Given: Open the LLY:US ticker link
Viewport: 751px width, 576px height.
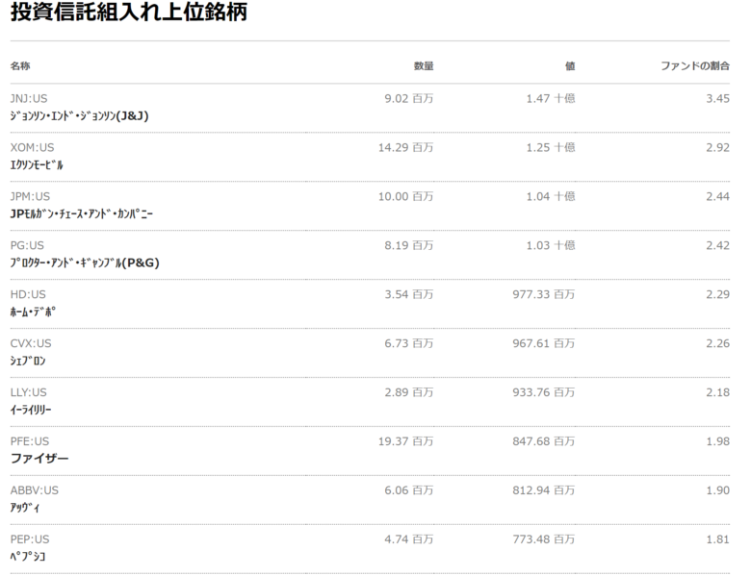Looking at the screenshot, I should [x=28, y=392].
